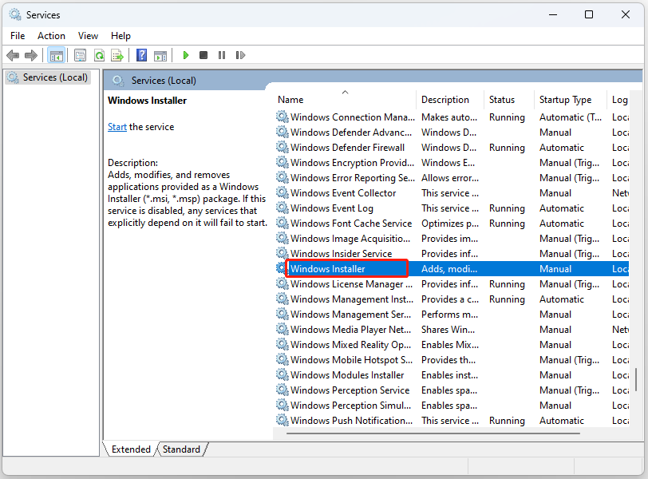The image size is (648, 479).
Task: Select the Windows Modules Installer service
Action: 347,375
